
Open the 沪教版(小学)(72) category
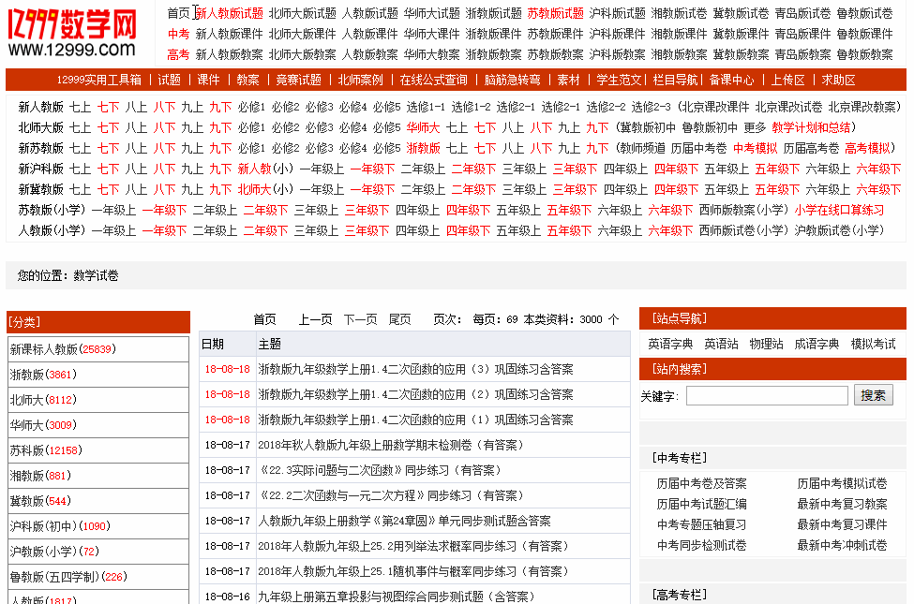[54, 552]
